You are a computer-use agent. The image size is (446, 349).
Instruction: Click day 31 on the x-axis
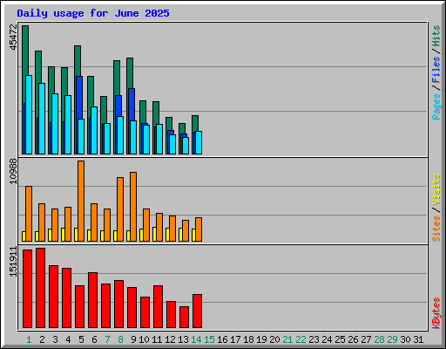(x=418, y=339)
